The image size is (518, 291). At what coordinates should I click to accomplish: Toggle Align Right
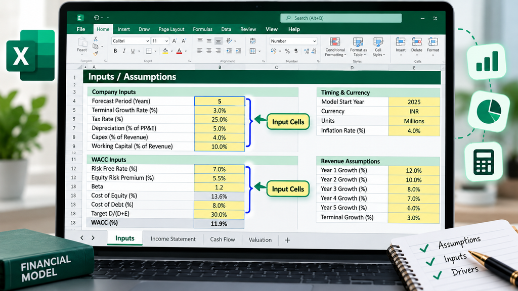219,51
